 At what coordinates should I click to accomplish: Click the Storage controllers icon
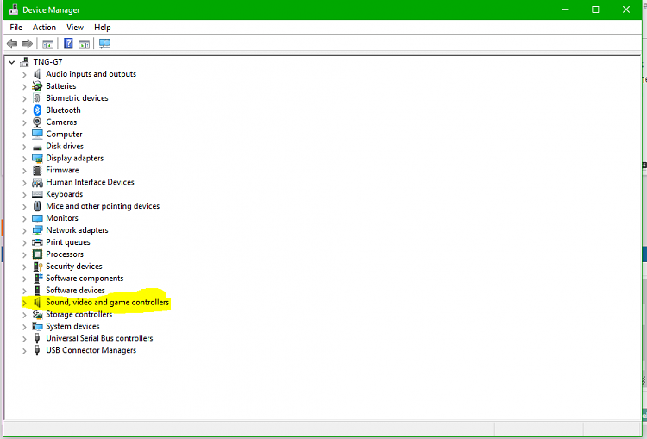37,315
